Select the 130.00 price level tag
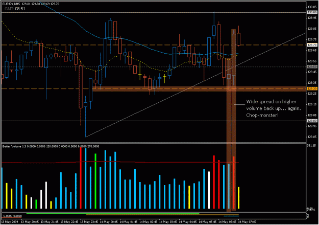Viewport: 319px width, 225px height. pyautogui.click(x=312, y=12)
